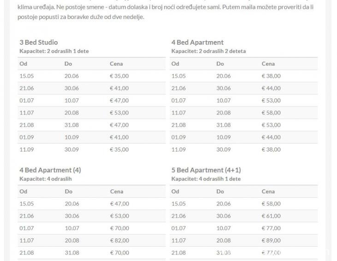Click the € 58,00 price in 4 Bed Apartment
This screenshot has height=261, width=337.
click(271, 113)
